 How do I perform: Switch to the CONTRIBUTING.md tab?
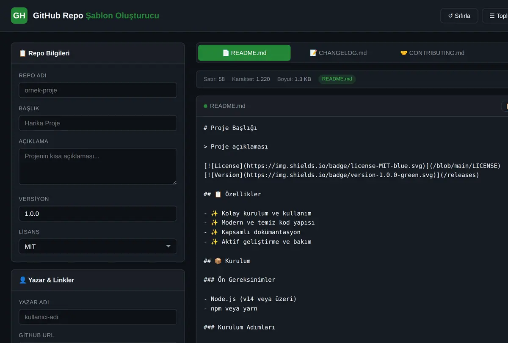click(432, 53)
